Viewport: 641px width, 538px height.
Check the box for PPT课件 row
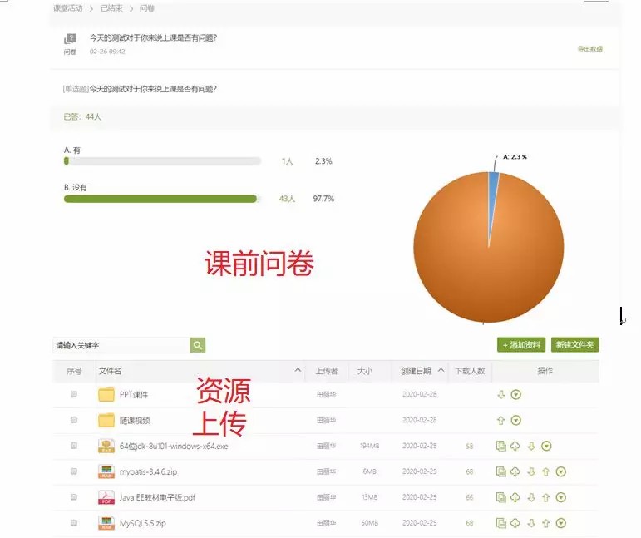pos(74,395)
